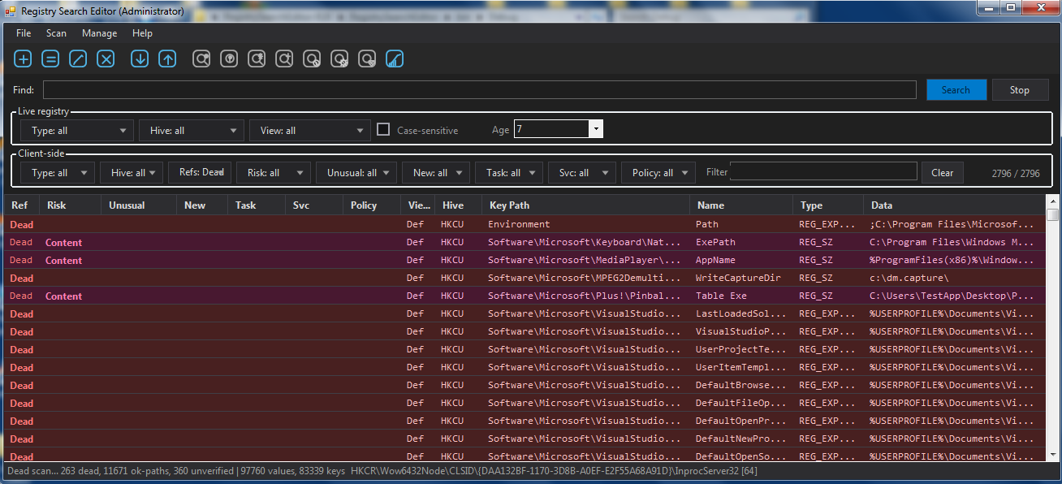Expand the Unusual filter dropdown

coord(356,172)
